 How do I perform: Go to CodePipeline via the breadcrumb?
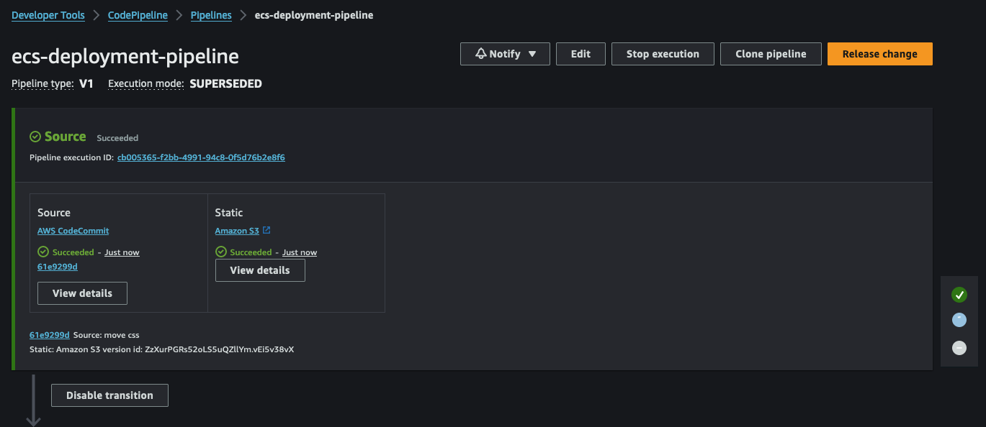[x=138, y=14]
